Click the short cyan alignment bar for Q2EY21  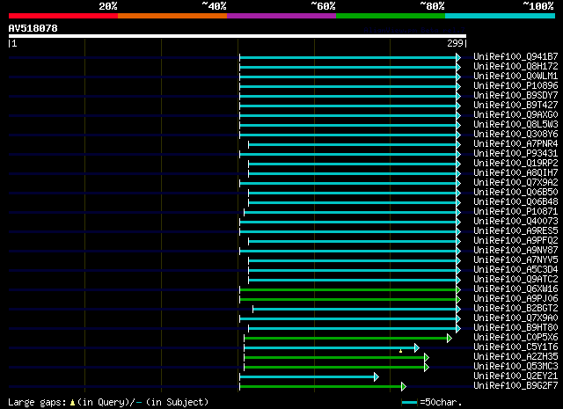tap(309, 377)
